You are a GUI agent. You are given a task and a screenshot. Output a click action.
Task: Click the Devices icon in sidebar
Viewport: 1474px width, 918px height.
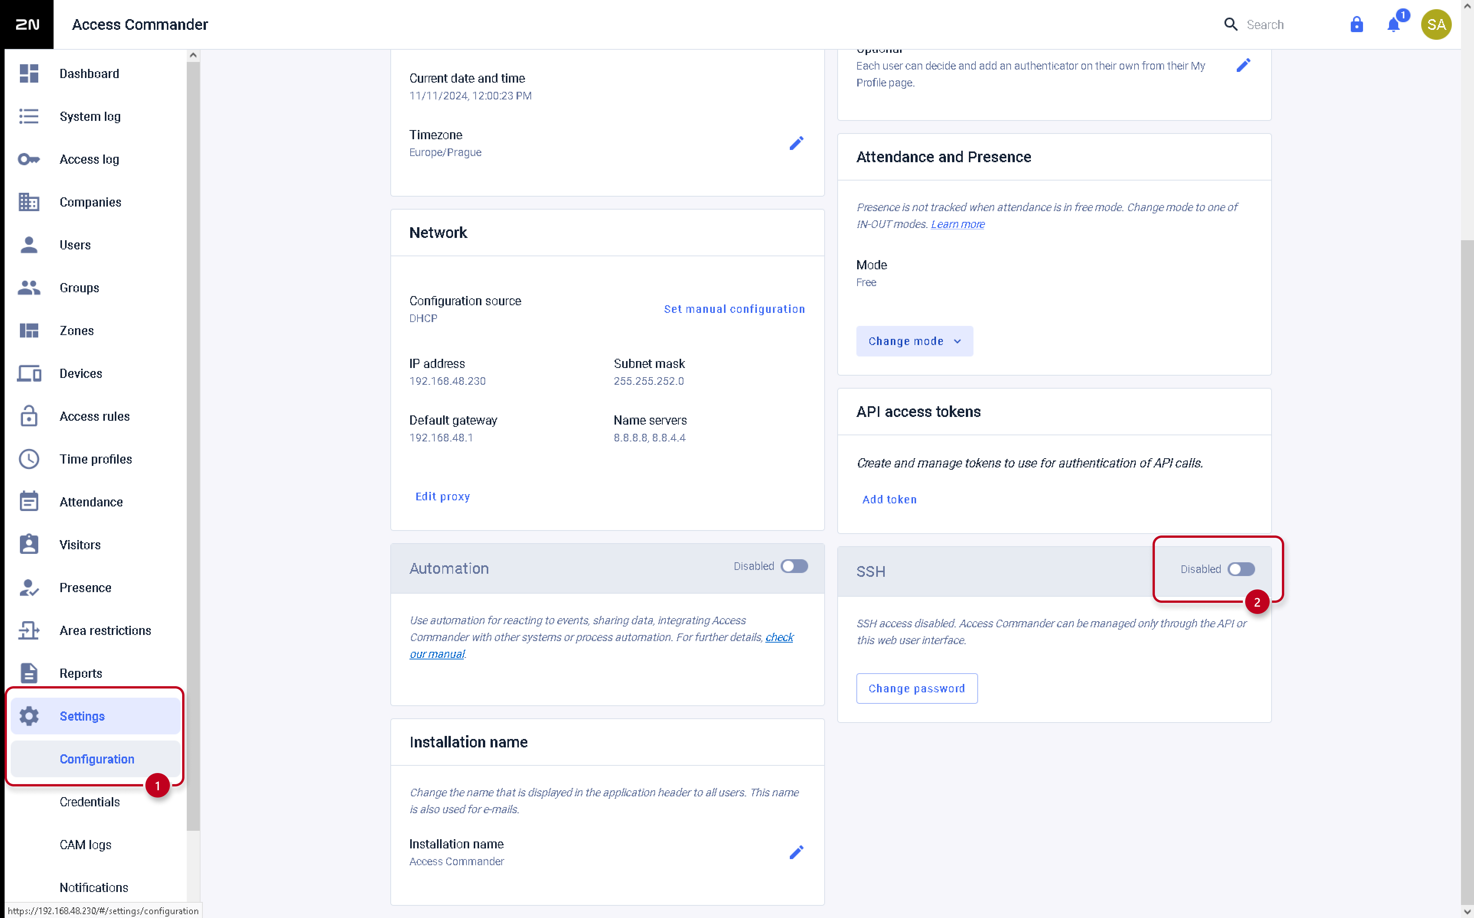coord(29,373)
